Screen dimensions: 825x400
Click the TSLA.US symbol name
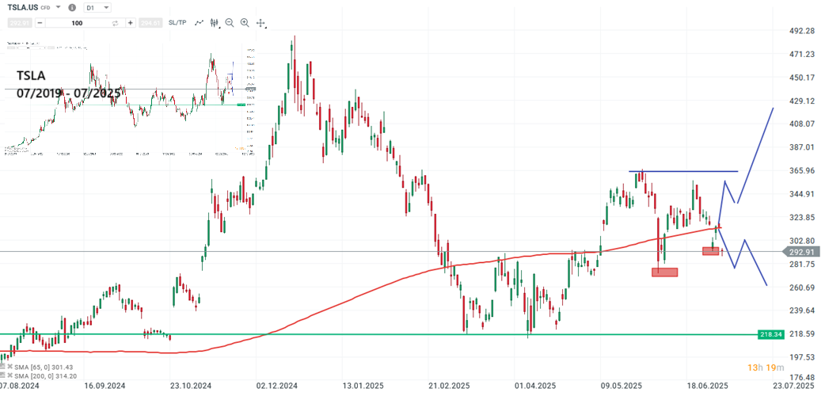23,7
